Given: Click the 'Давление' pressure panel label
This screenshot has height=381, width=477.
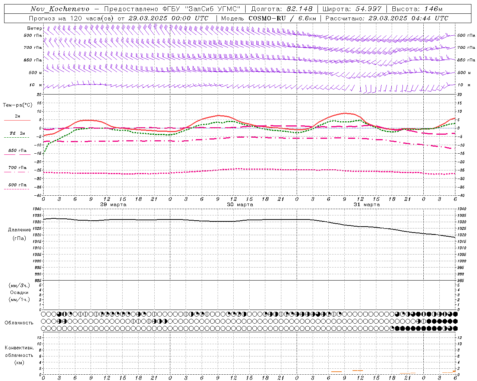Looking at the screenshot, I should pos(19,230).
